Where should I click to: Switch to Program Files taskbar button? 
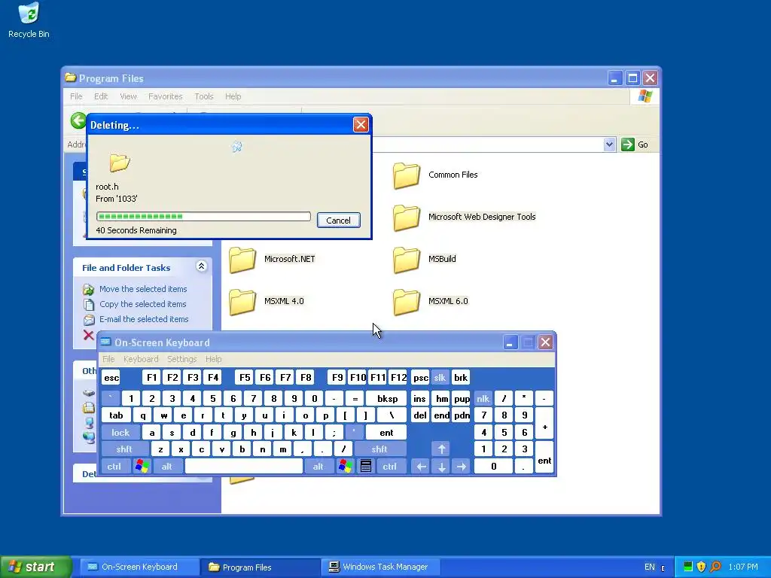(x=259, y=567)
